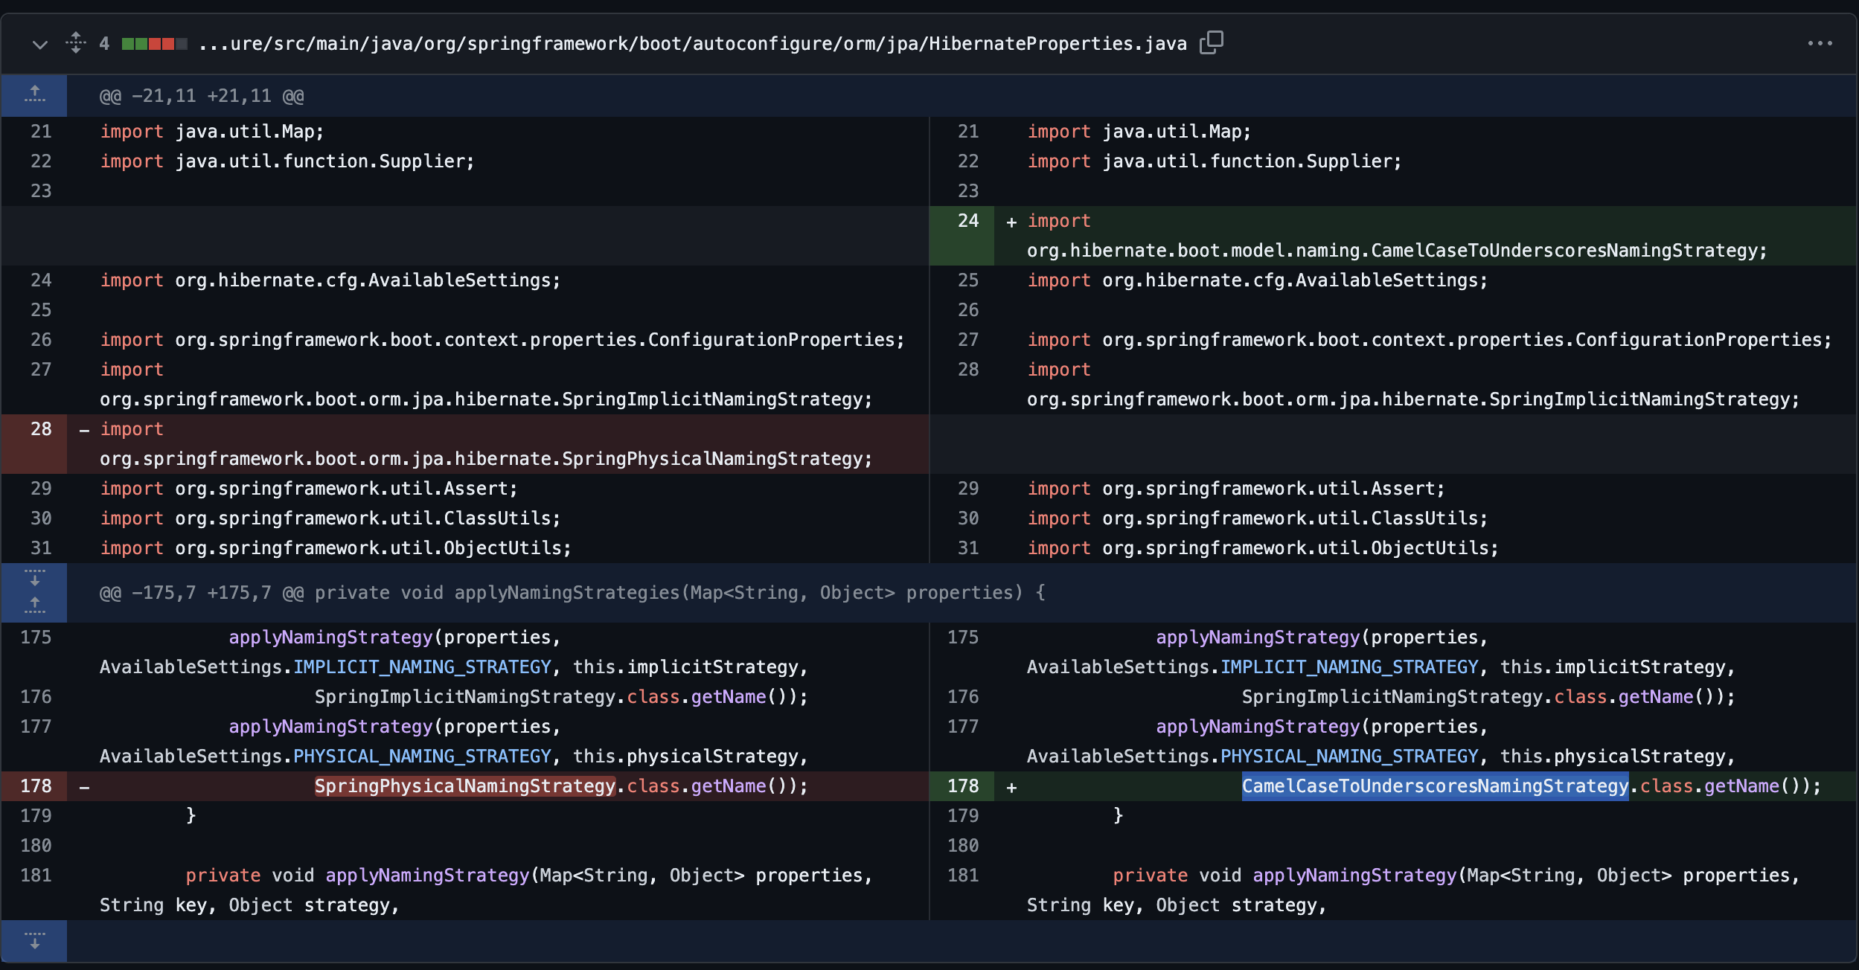
Task: Expand code below line 181
Action: pyautogui.click(x=34, y=941)
